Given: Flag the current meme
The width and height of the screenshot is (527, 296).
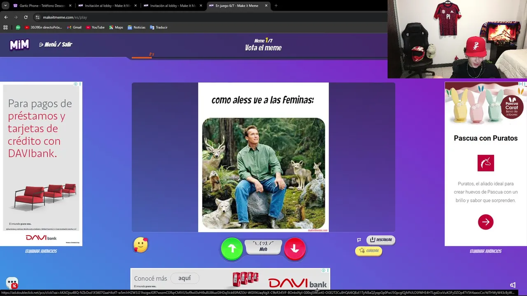Looking at the screenshot, I should [359, 240].
